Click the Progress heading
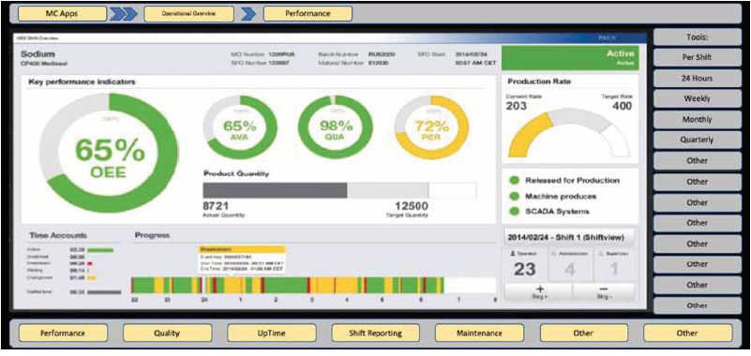The image size is (751, 356). 152,235
